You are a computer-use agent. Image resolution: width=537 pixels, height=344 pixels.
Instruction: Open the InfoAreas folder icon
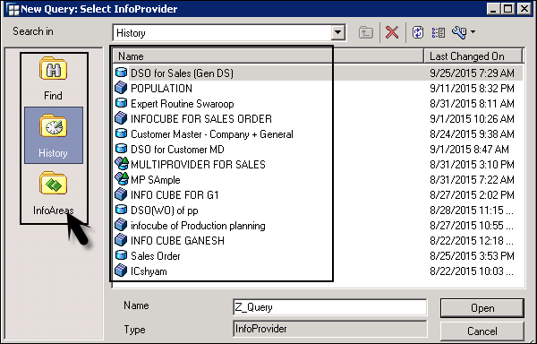tap(53, 184)
